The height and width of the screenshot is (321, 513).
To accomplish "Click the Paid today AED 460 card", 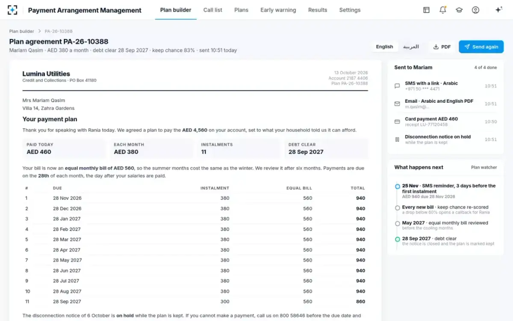I will click(64, 149).
